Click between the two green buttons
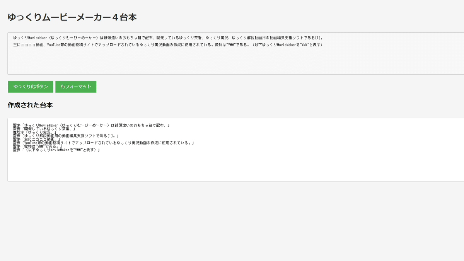 click(x=55, y=87)
